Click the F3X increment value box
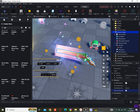The width and height of the screenshot is (140, 112). pos(43,67)
